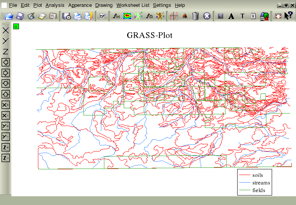Image resolution: width=296 pixels, height=205 pixels.
Task: Click the X axis scaling button
Action: coord(6,30)
